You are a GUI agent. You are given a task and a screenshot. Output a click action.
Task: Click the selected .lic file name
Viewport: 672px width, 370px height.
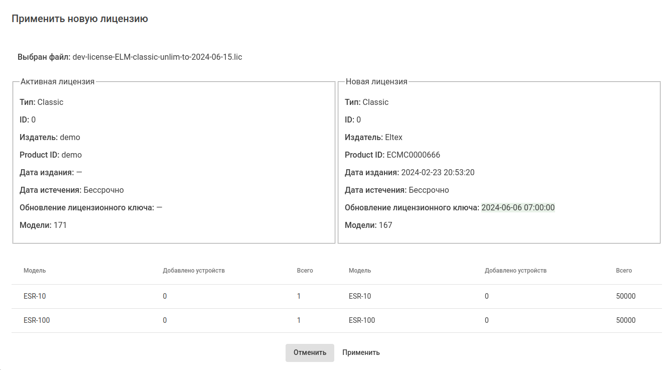coord(157,57)
